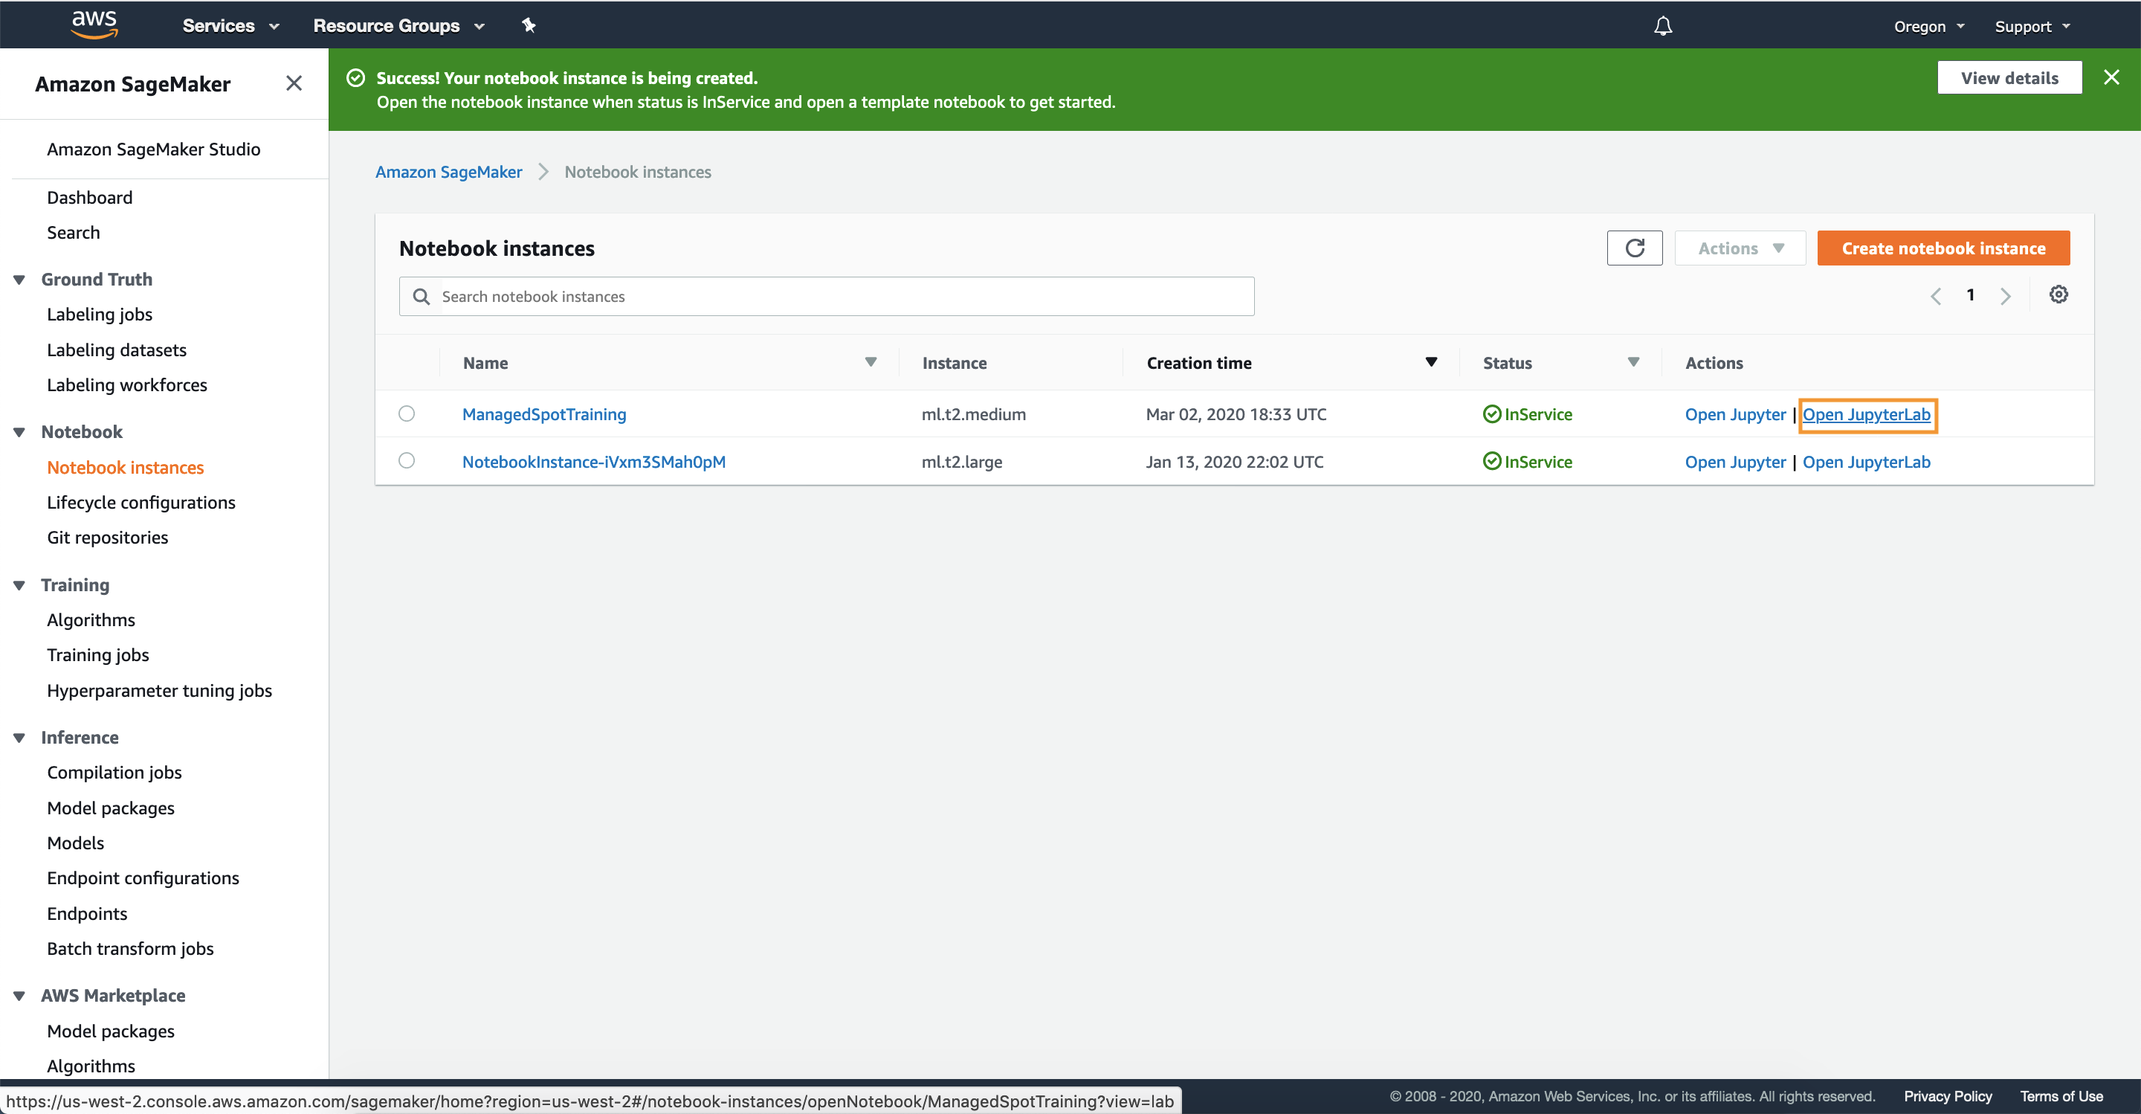Open Amazon SageMaker Studio
2141x1114 pixels.
click(154, 149)
